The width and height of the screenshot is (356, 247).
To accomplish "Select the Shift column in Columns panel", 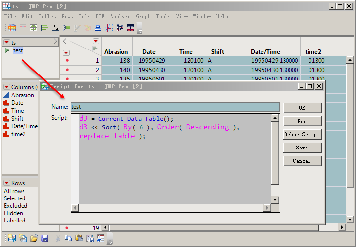I will [17, 119].
